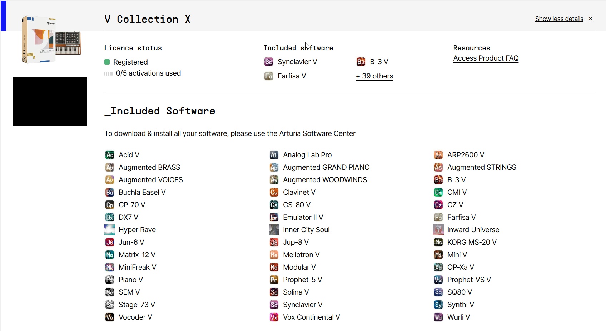
Task: Click the Clavinet V icon
Action: coord(274,192)
